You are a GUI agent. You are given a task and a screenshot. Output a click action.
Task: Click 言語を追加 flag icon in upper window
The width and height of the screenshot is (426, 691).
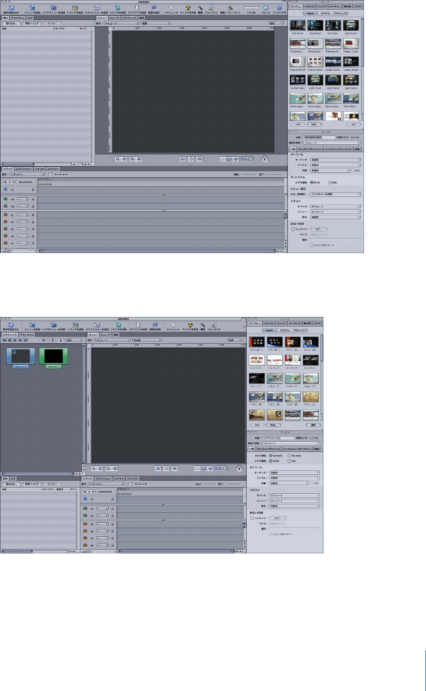pos(154,9)
